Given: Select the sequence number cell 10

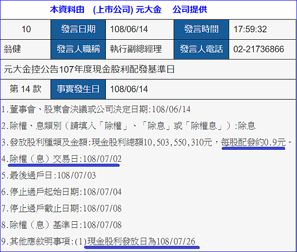Looking at the screenshot, I should tap(26, 29).
